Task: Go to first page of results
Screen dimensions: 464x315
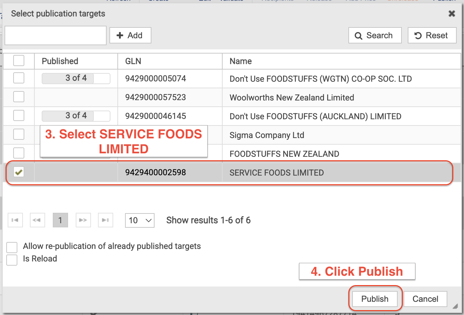Action: click(x=15, y=220)
